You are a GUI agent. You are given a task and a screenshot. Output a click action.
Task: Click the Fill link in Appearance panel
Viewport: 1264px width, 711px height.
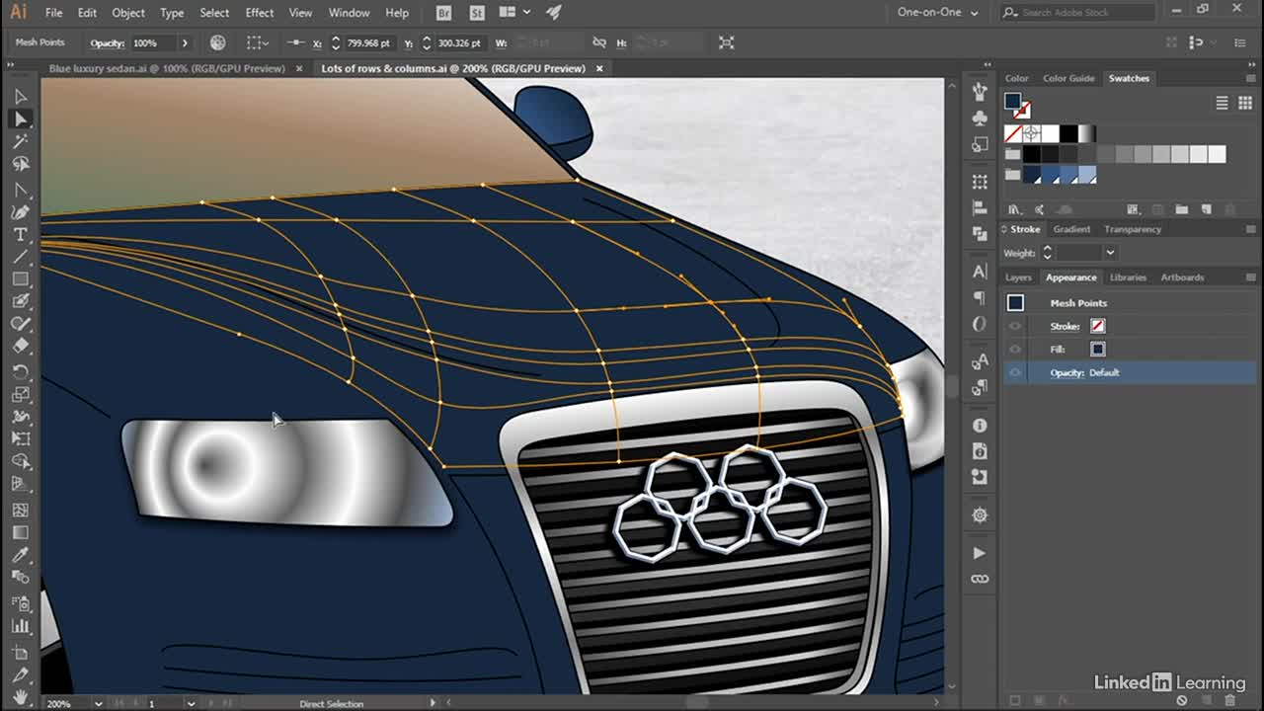point(1057,349)
